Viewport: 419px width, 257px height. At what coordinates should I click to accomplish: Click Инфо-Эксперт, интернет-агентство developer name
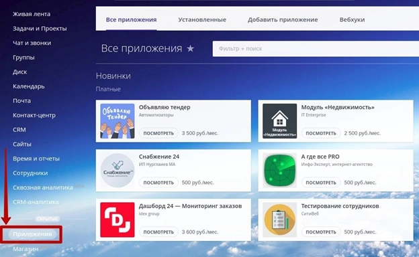336,165
